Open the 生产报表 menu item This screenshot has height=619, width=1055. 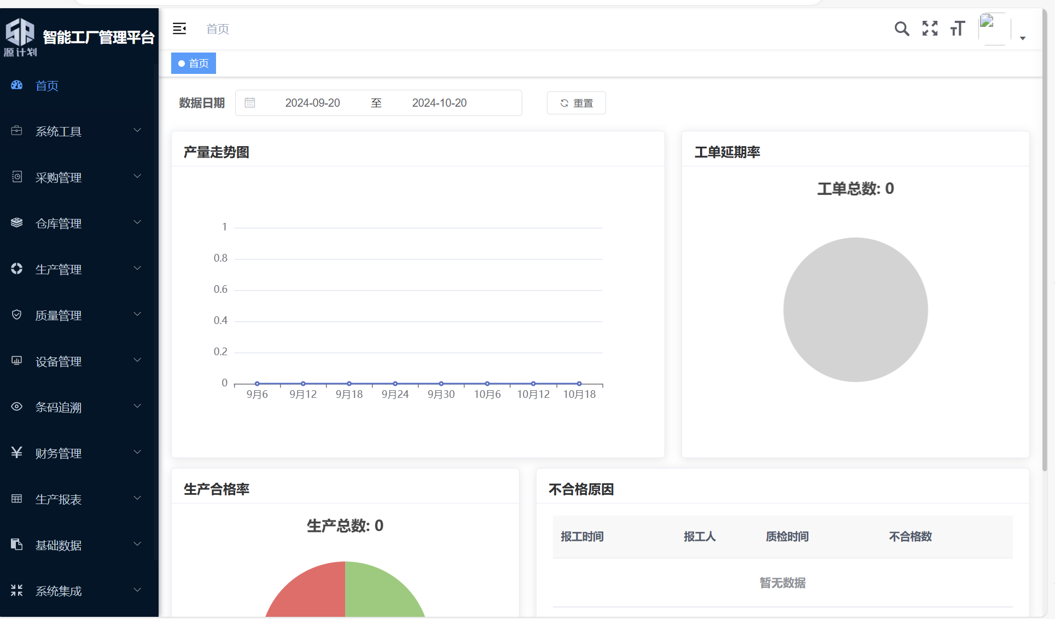click(79, 499)
